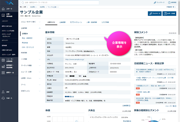The width and height of the screenshot is (180, 122).
Task: Expand IR情報 menu section
Action: click(x=40, y=59)
